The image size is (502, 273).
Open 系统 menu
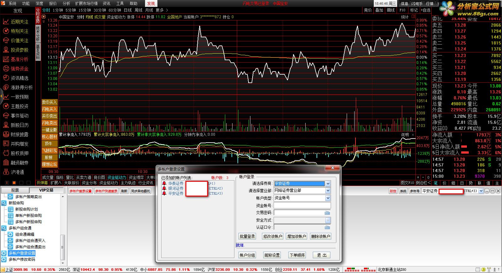13,3
